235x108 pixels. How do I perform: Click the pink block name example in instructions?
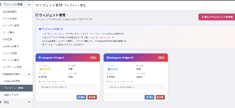click(x=101, y=37)
